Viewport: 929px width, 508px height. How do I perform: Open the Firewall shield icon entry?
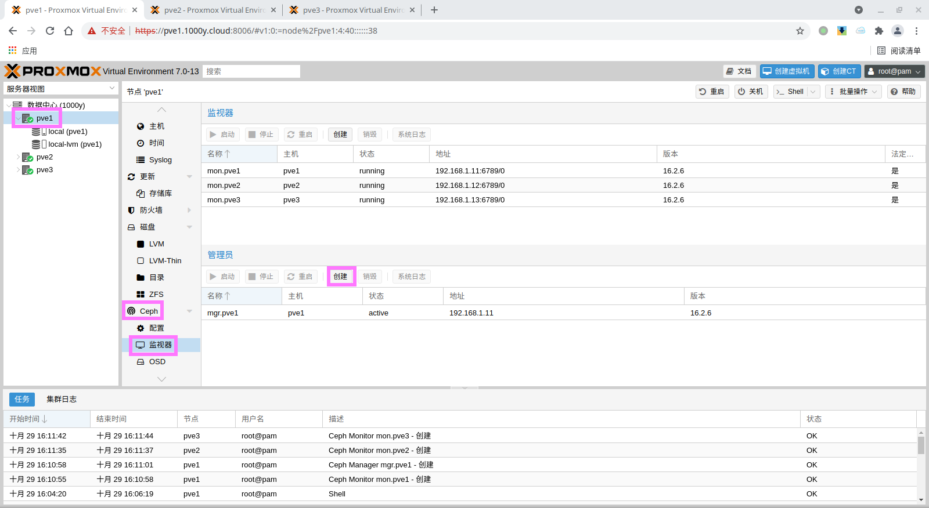point(131,211)
